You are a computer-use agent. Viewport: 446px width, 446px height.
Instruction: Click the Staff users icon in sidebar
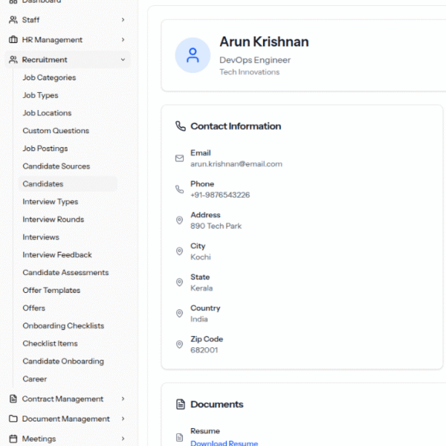[x=13, y=20]
